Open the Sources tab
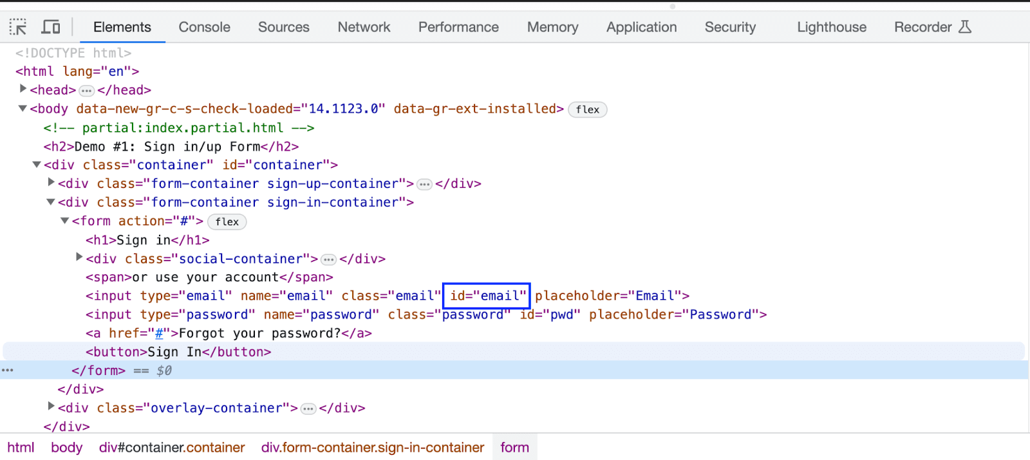This screenshot has height=460, width=1030. [284, 27]
